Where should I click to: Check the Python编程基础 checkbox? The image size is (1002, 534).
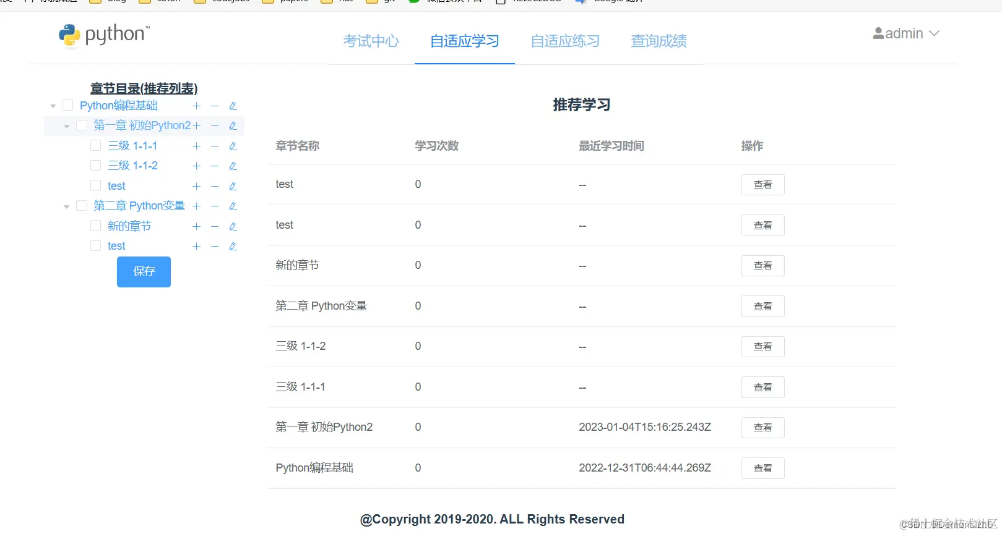coord(68,106)
